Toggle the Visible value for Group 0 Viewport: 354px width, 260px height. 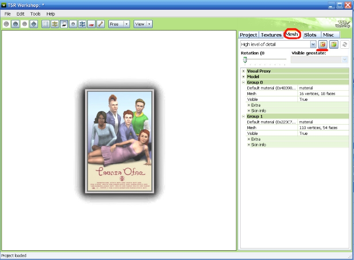[323, 99]
